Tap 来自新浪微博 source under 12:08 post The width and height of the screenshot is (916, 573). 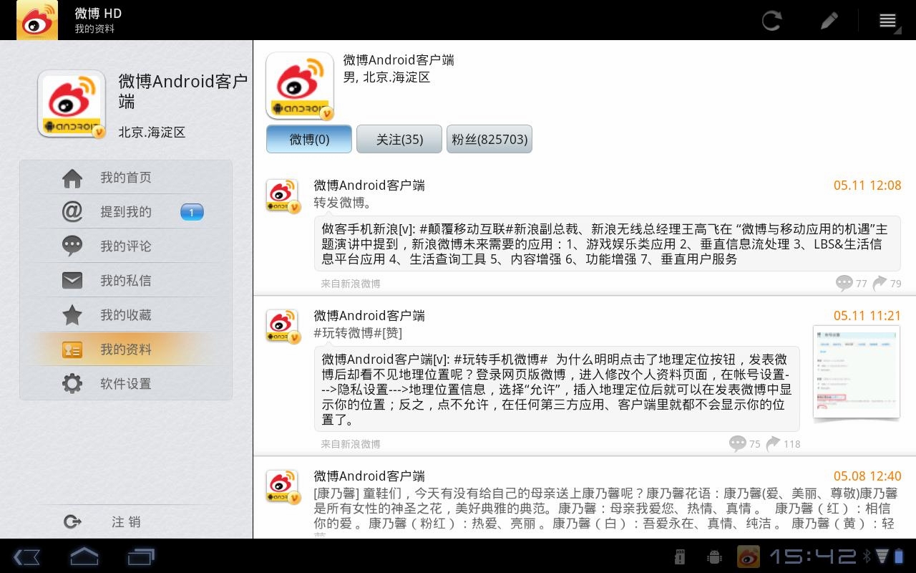pos(351,284)
